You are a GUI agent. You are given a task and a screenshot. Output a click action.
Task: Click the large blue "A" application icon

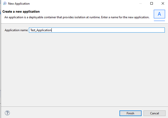pos(159,14)
